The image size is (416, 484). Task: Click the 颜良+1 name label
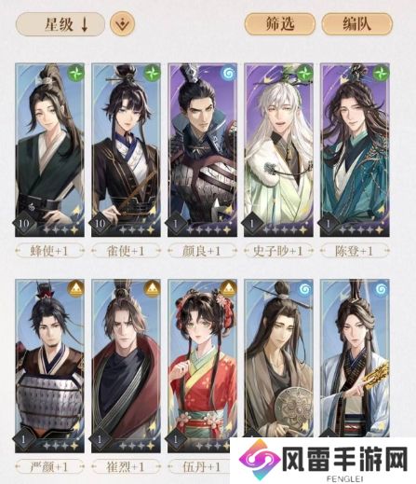202,251
